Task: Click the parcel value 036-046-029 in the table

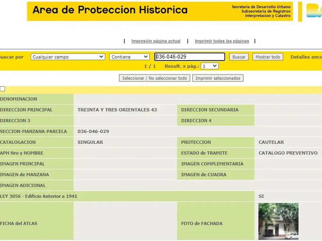Action: [x=93, y=131]
